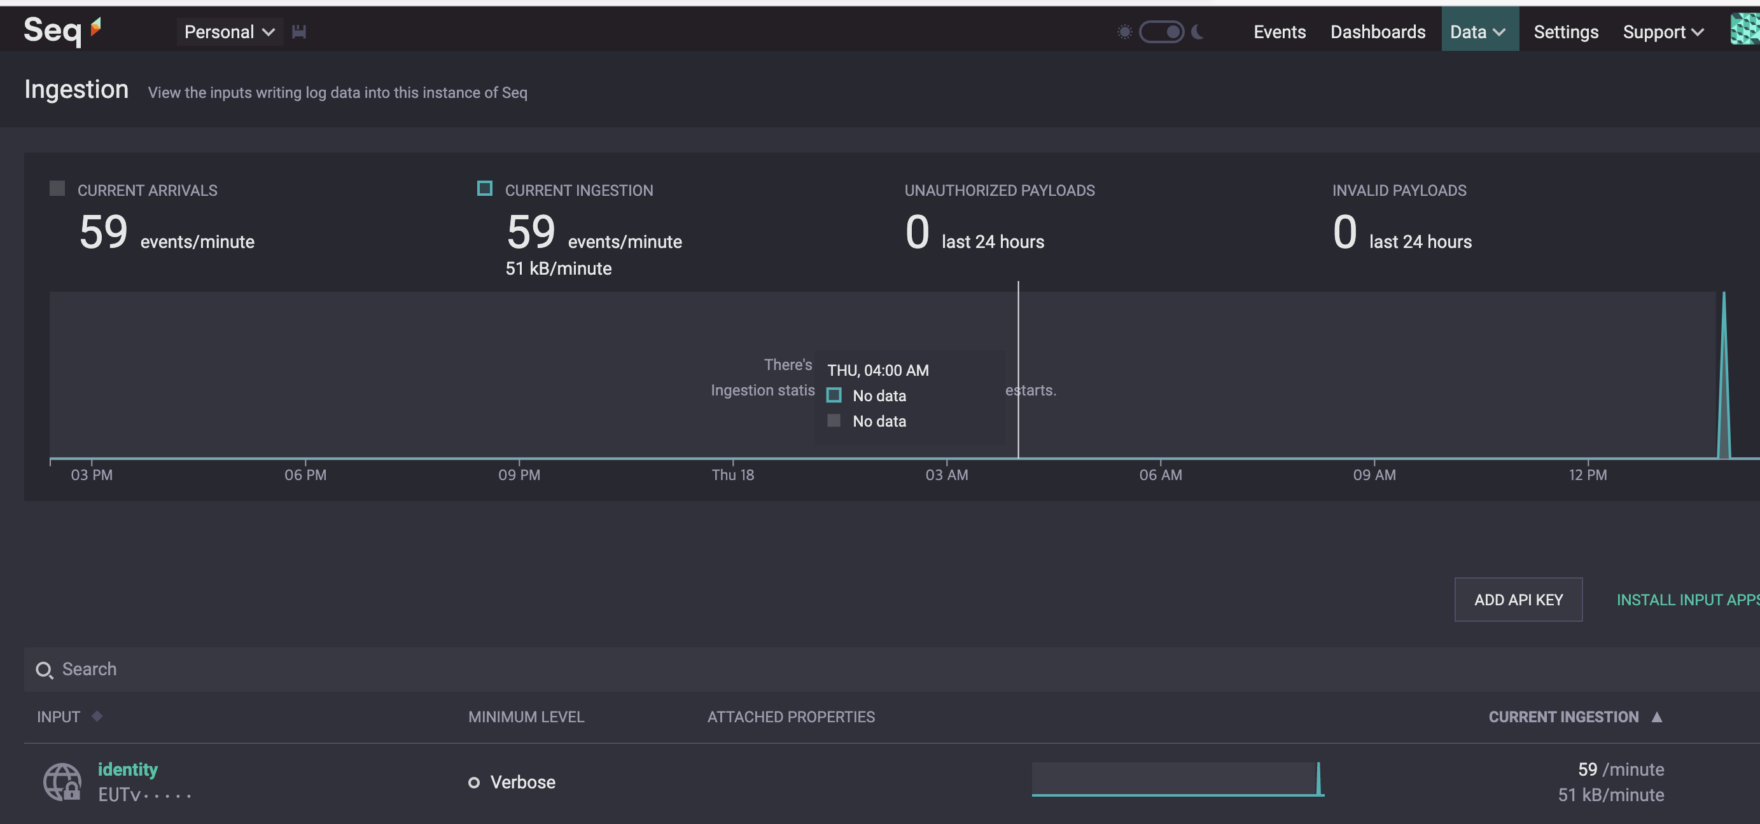Open the identity API key link

(x=128, y=769)
